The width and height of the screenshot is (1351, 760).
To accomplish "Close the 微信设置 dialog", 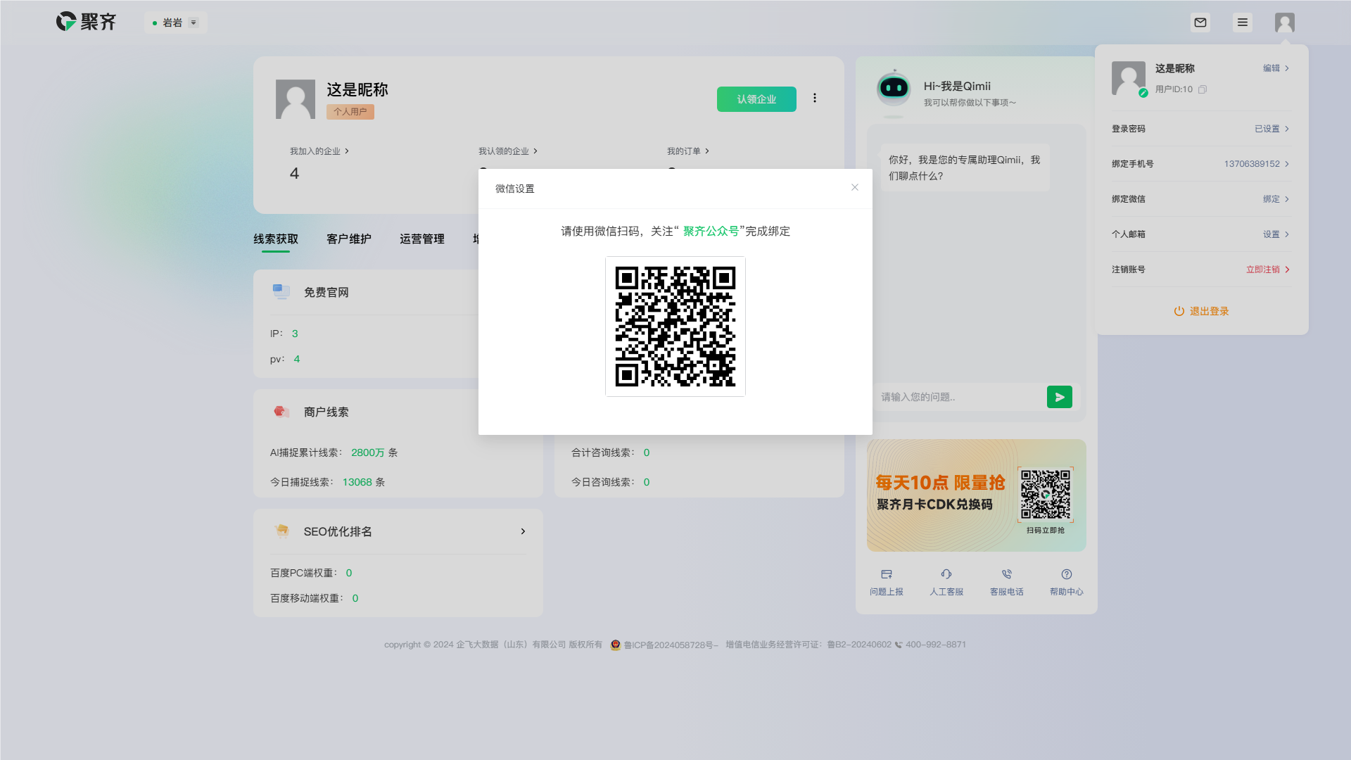I will coord(855,187).
